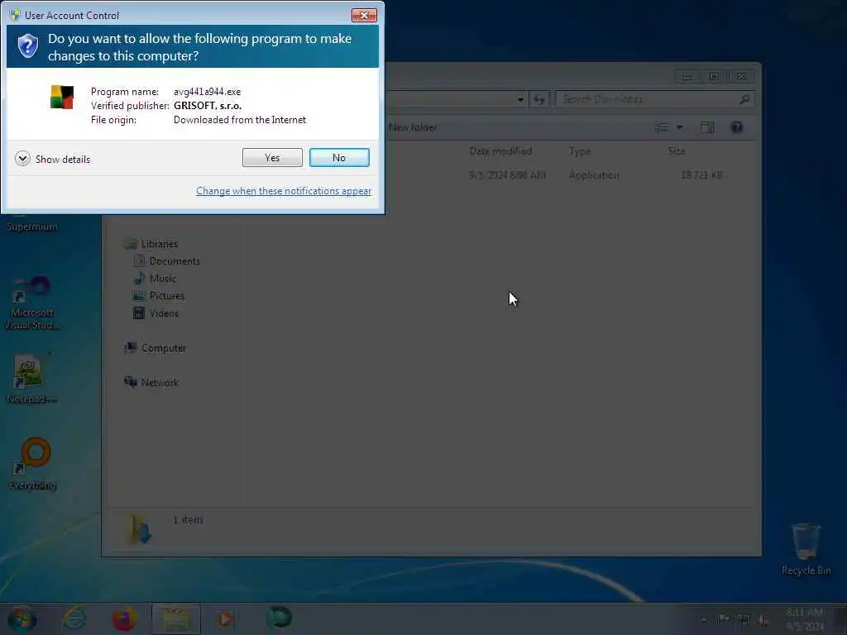Click the UAC shield question mark icon
The image size is (847, 635).
tap(27, 46)
